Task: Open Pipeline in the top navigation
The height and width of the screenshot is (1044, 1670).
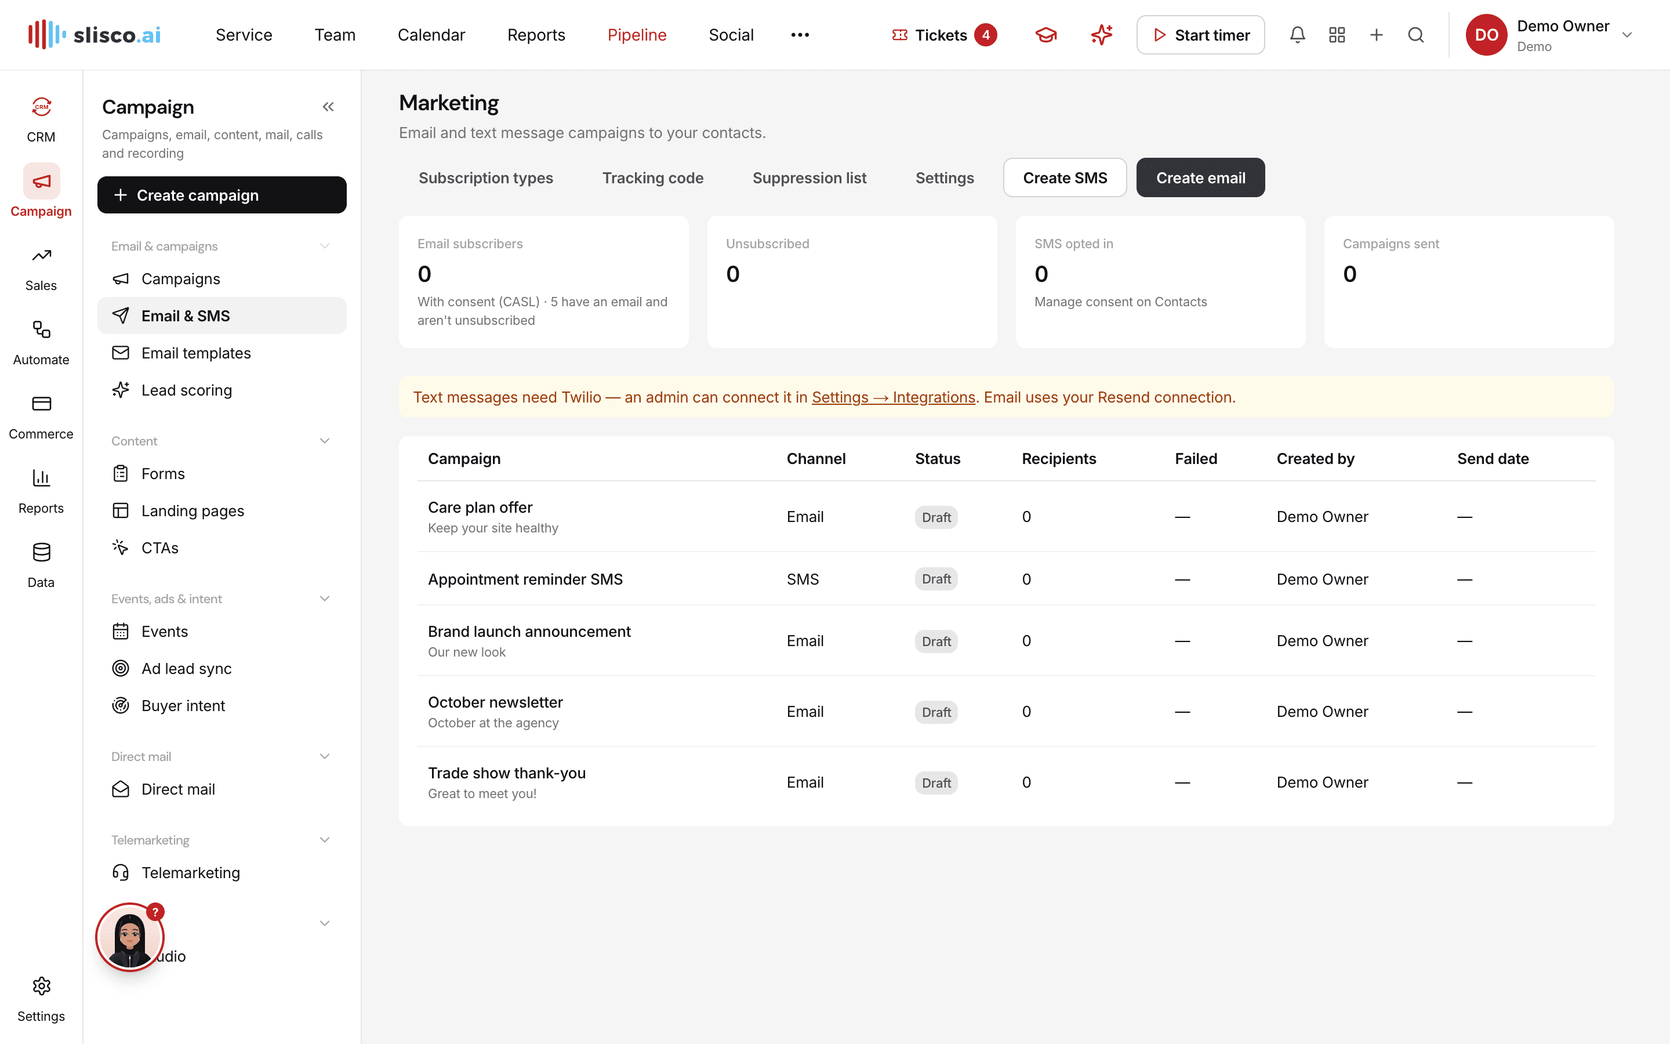Action: tap(636, 35)
